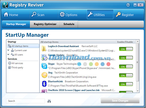Screen dimensions: 146x108
Task: Select Current user in Startup tree
Action: coord(21,50)
